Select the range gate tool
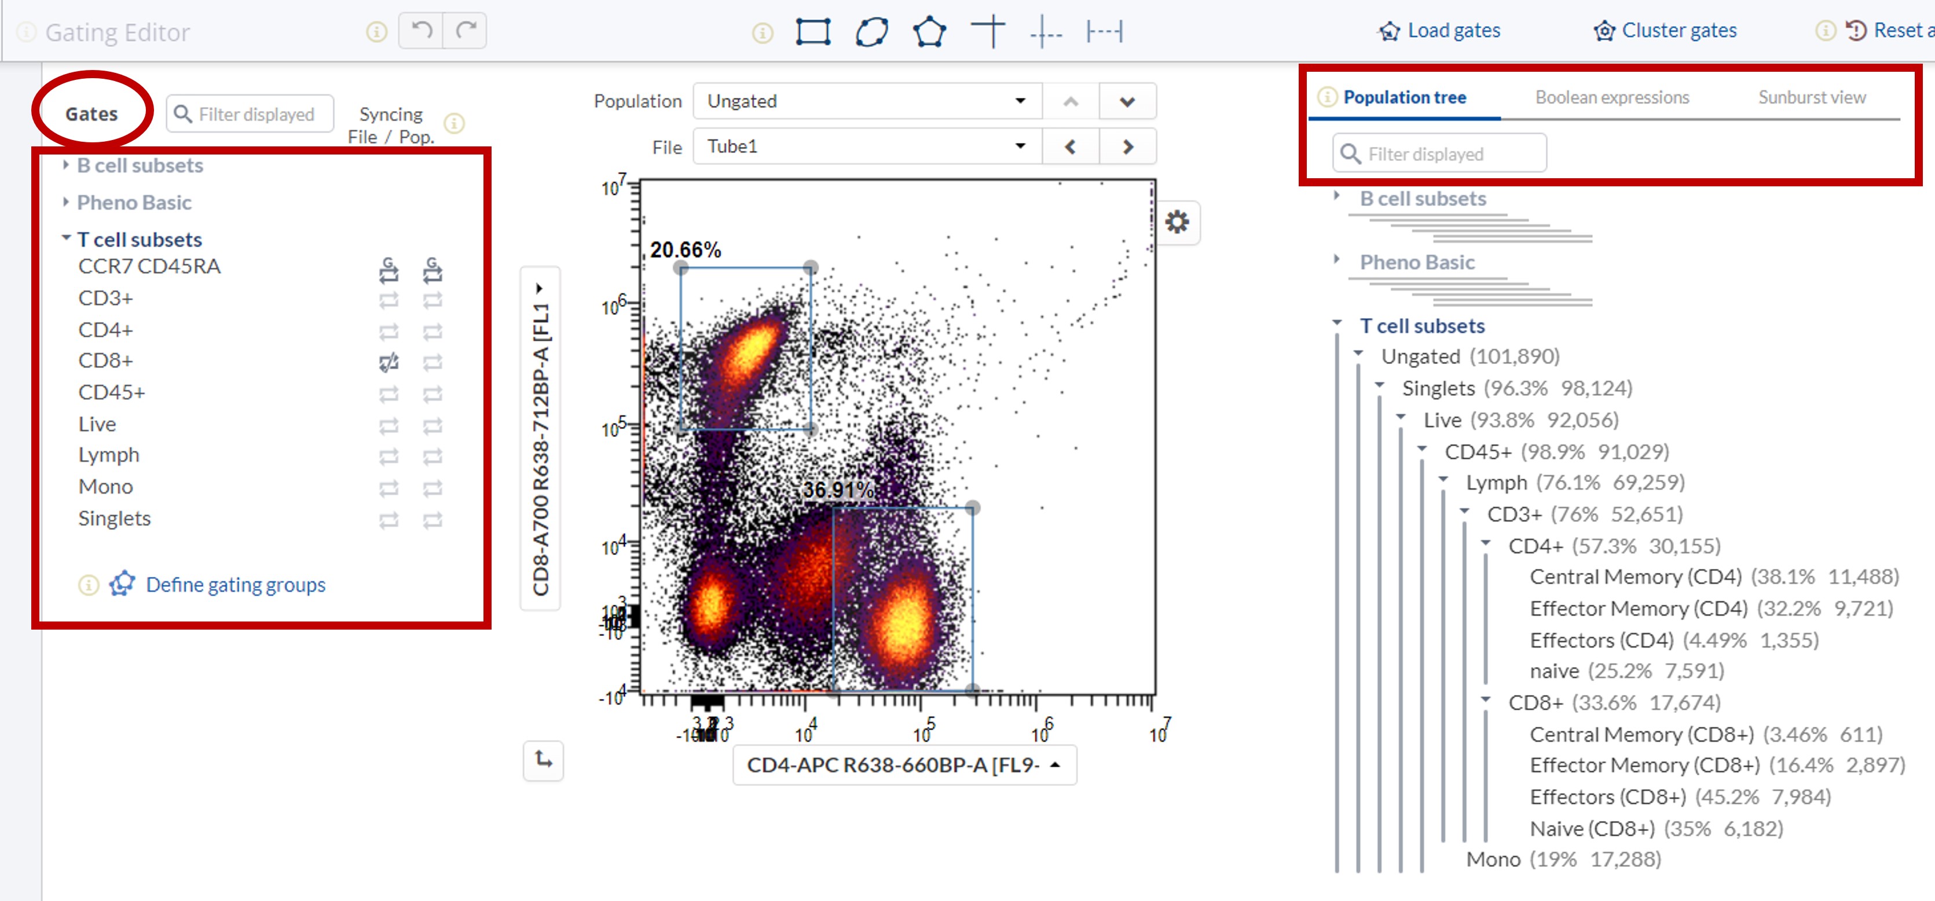1935x901 pixels. click(1104, 31)
